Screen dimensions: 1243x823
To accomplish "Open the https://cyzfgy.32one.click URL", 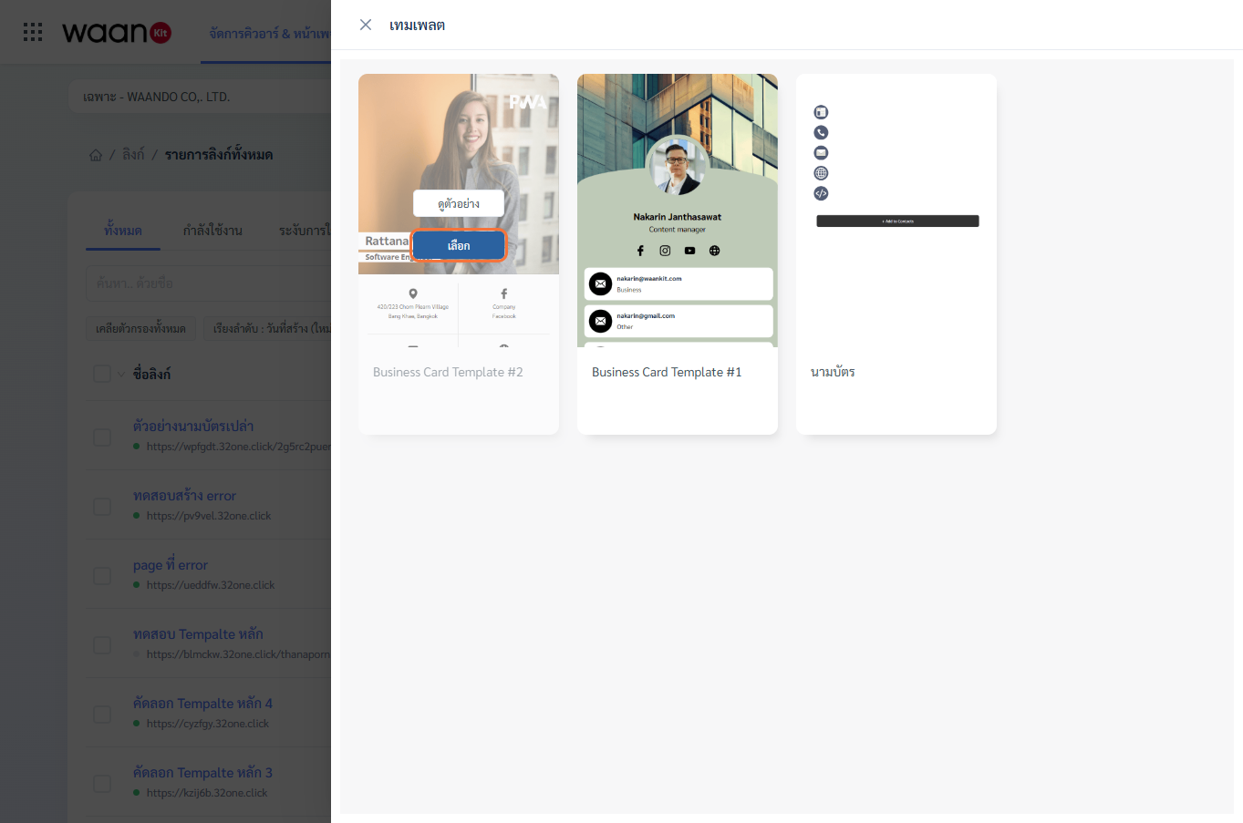I will [x=208, y=724].
